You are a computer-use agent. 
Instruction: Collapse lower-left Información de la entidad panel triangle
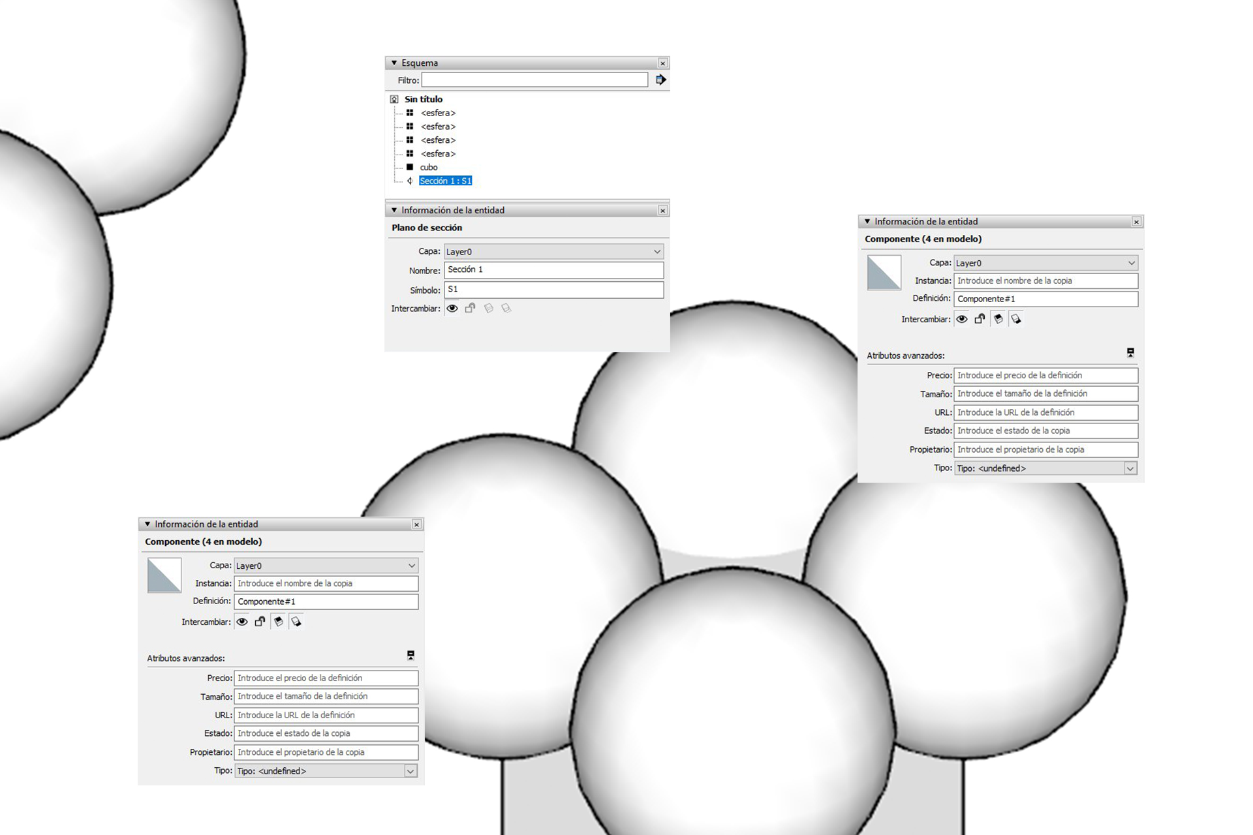pyautogui.click(x=147, y=524)
